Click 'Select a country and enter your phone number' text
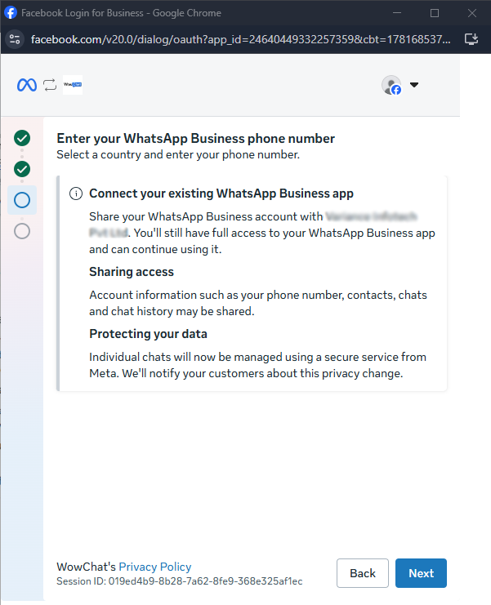 pyautogui.click(x=178, y=155)
